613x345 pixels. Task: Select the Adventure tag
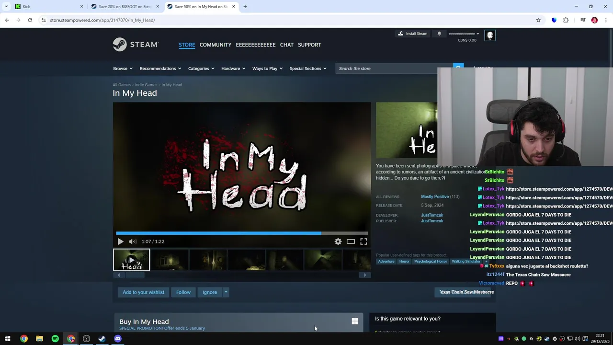coord(386,261)
